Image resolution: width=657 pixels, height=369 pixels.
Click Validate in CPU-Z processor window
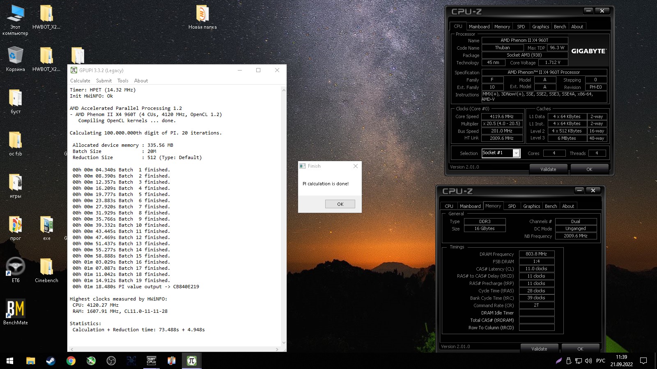coord(548,169)
